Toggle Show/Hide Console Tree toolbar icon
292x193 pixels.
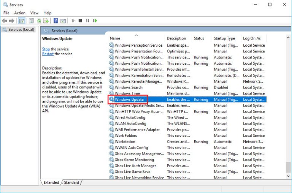[22, 21]
